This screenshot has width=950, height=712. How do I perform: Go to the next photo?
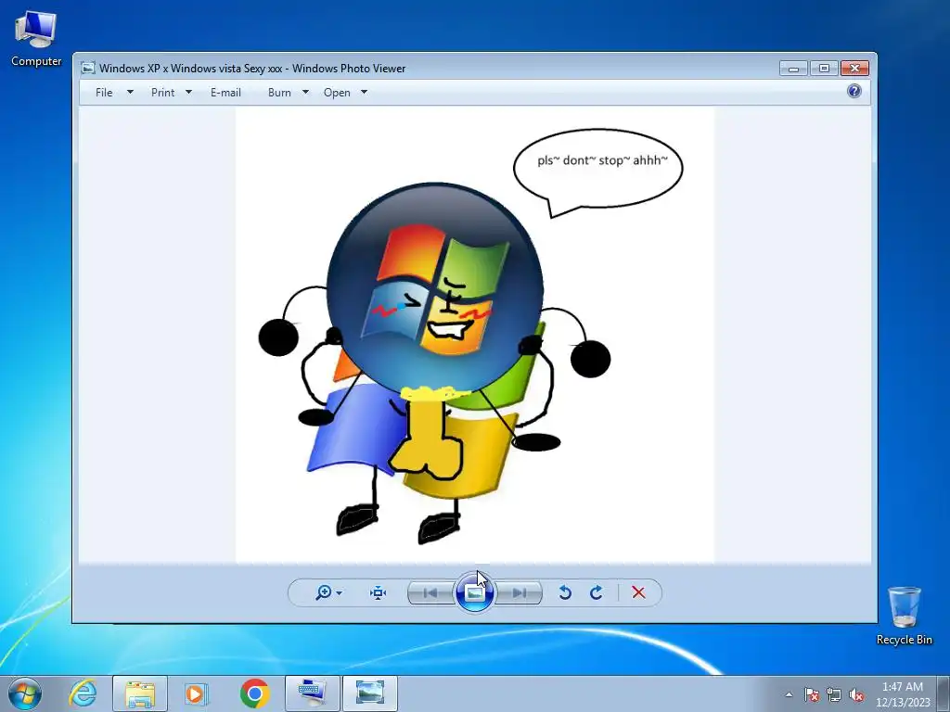pos(519,592)
